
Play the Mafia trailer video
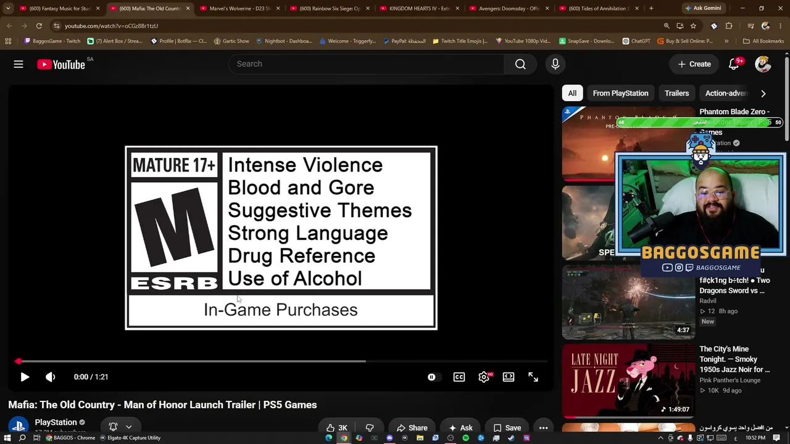[x=25, y=377]
